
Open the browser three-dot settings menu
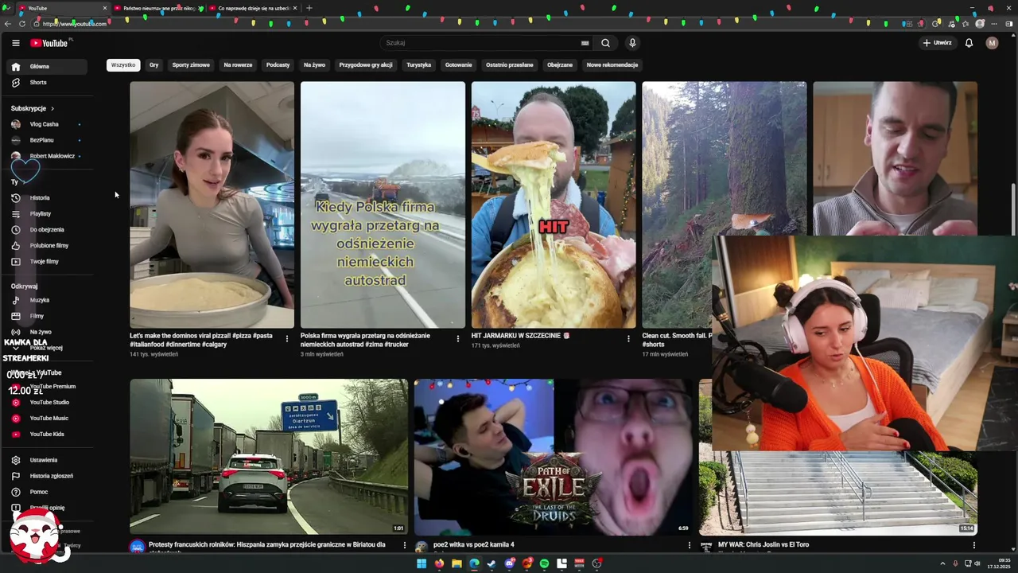coord(994,24)
